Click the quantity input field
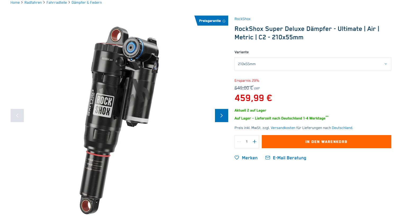417x220 pixels. coord(247,142)
